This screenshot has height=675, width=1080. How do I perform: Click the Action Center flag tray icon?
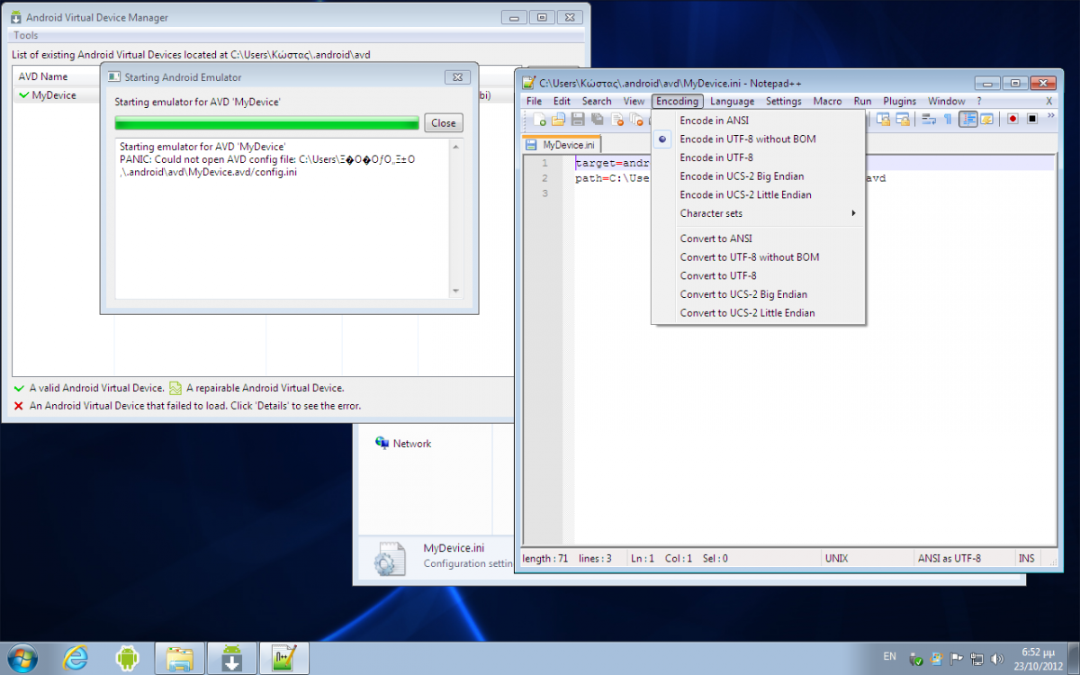(956, 658)
